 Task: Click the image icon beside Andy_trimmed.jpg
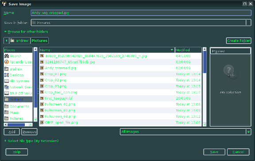coord(42,68)
